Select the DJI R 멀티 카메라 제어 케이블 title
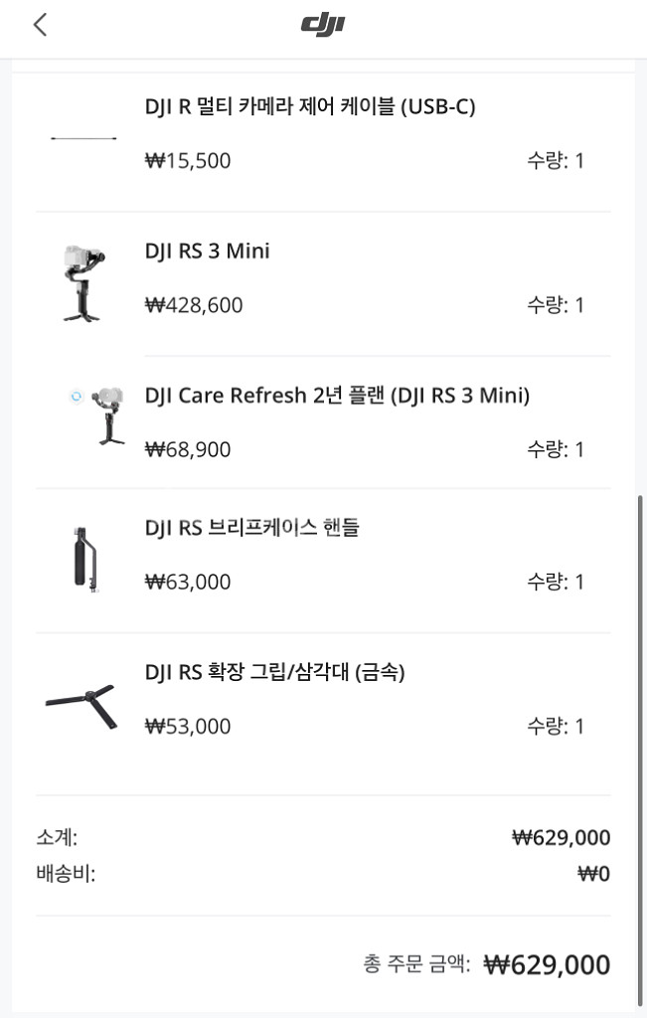Viewport: 647px width, 1018px height. tap(313, 106)
